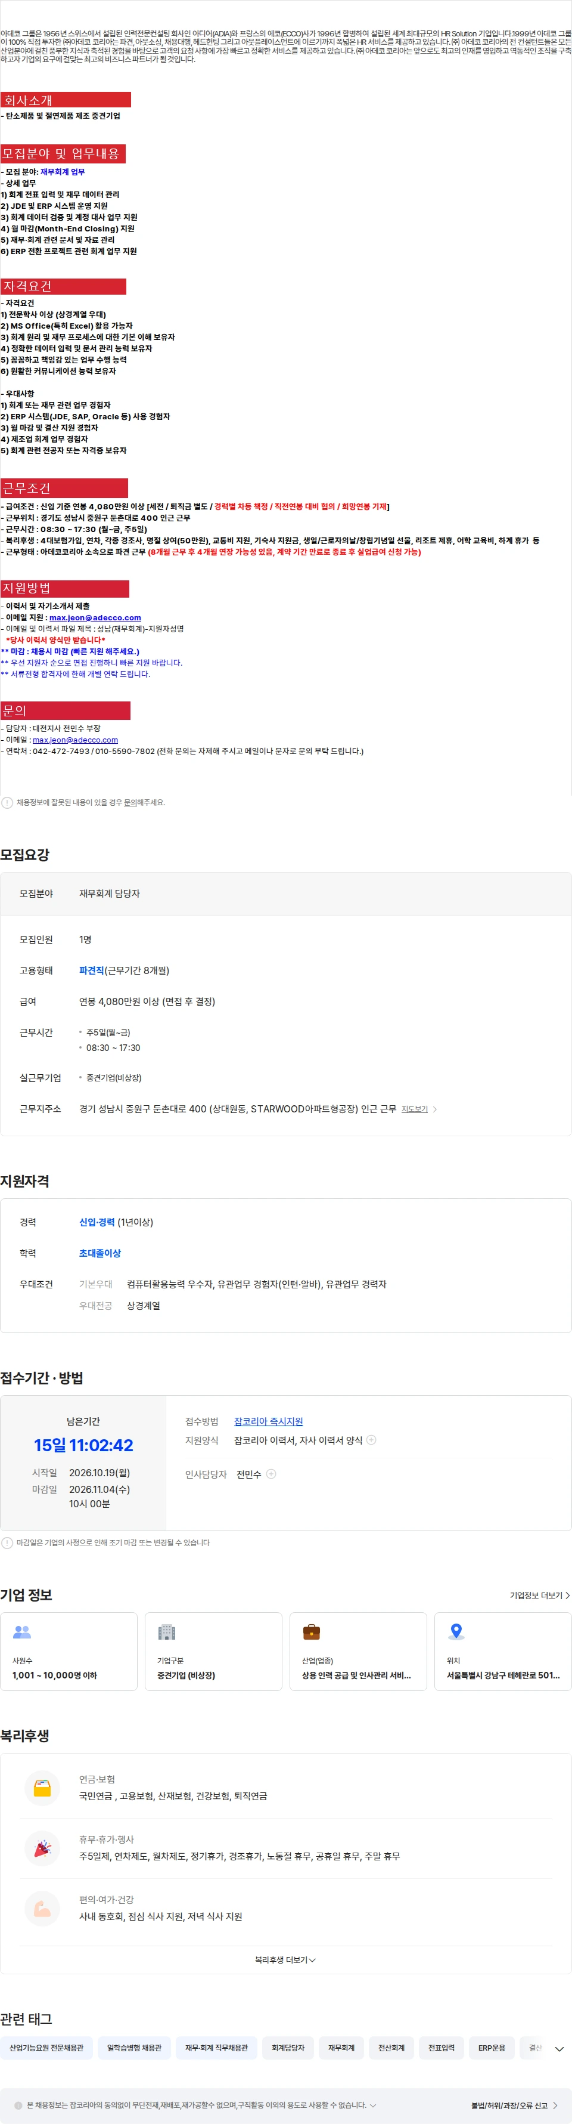Select the ERP운용 tag
Screen dimensions: 572x2124
tap(492, 2047)
